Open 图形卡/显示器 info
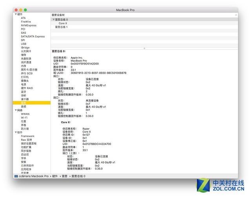The height and width of the screenshot is (197, 251). click(29, 69)
